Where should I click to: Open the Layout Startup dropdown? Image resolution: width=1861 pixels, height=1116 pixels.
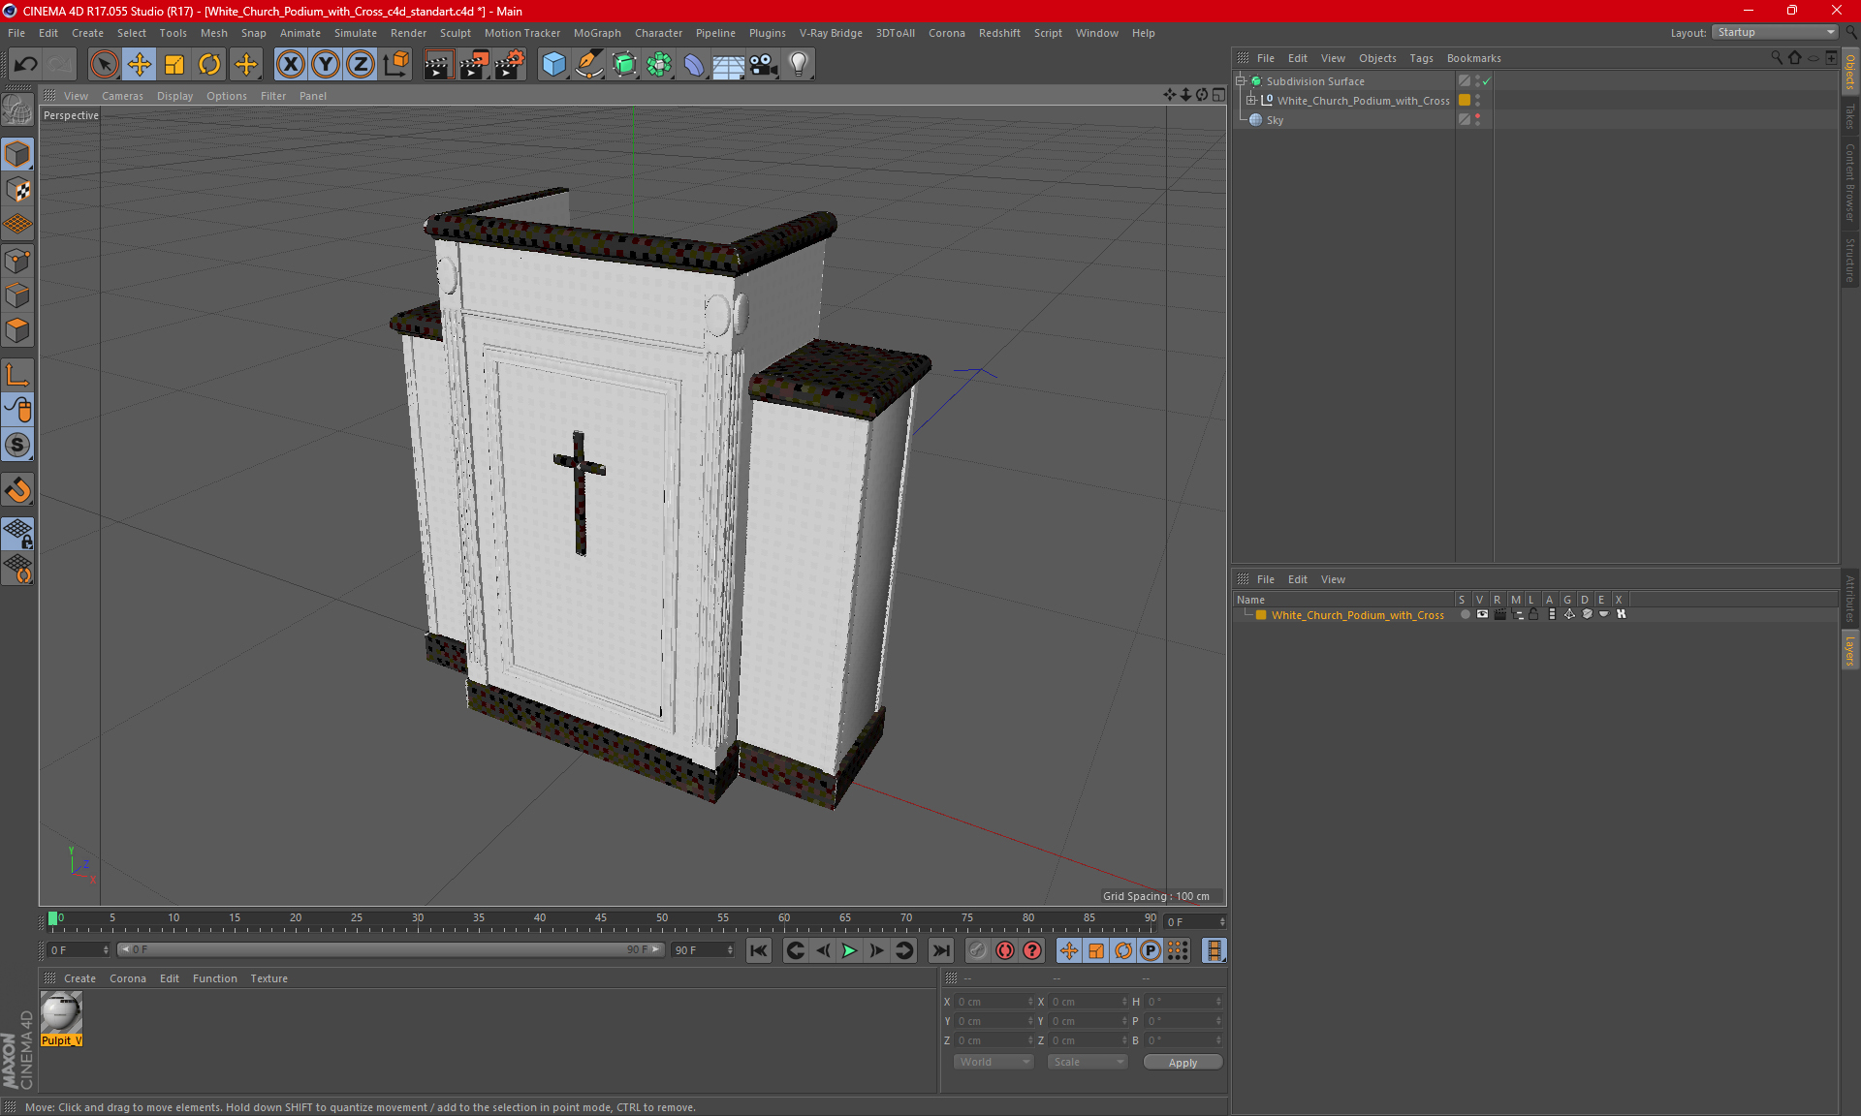1775,32
